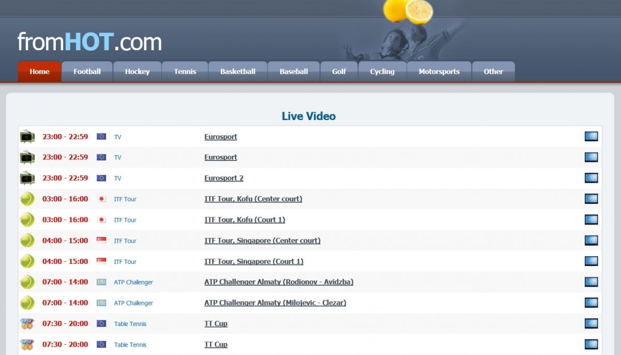Open the Home tab
Viewport: 621px width, 355px height.
(39, 71)
